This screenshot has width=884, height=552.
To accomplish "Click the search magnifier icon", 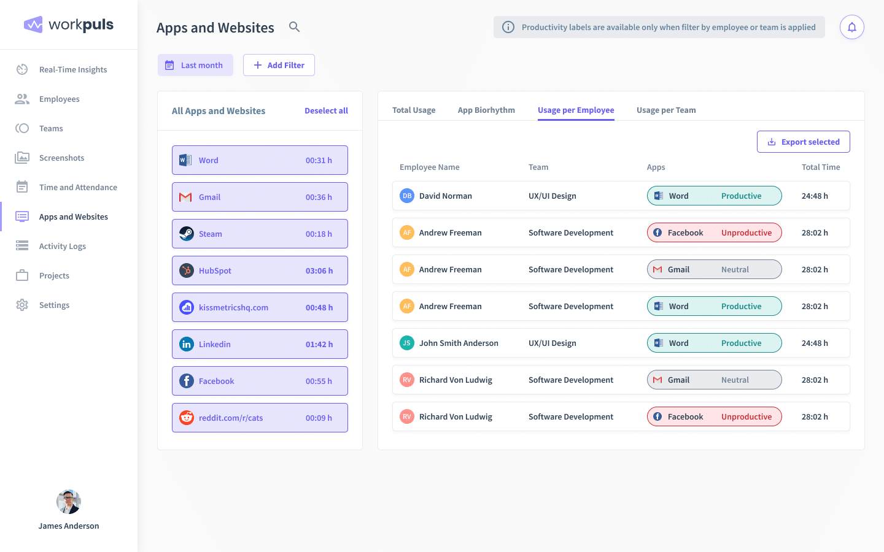I will click(x=294, y=27).
